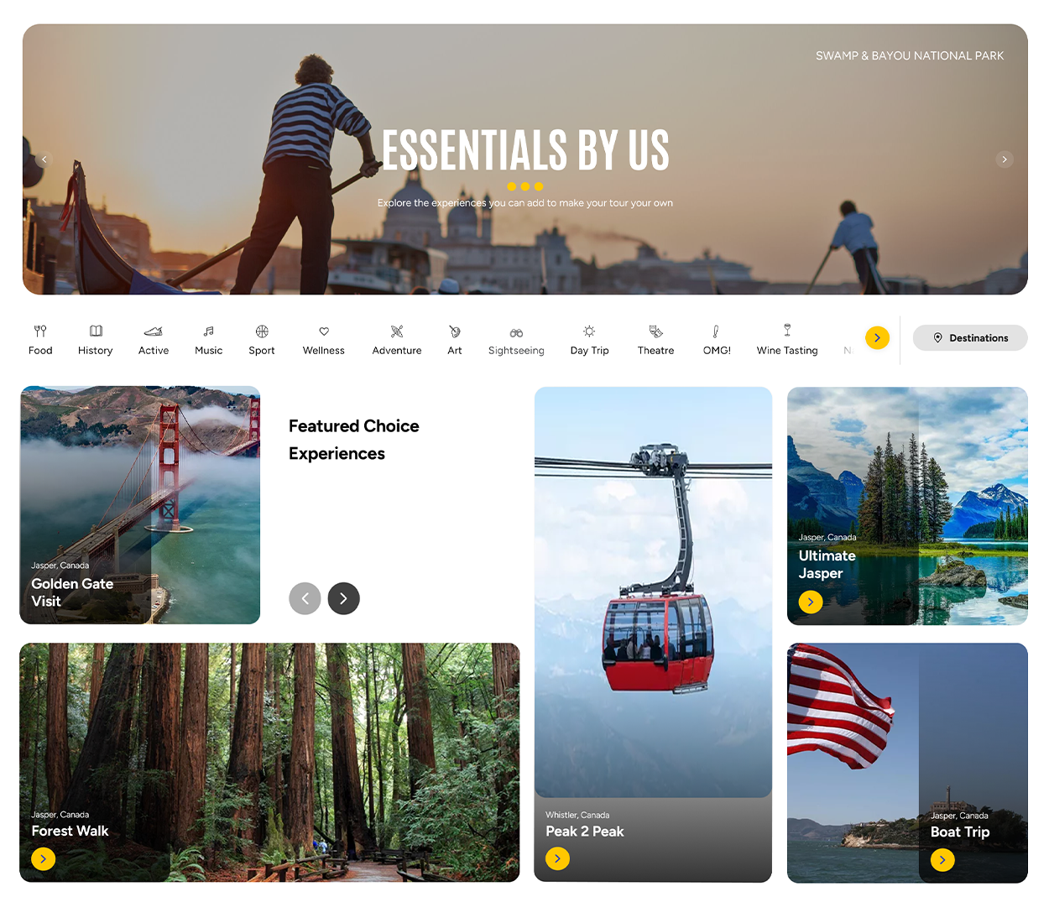The image size is (1049, 897).
Task: Choose the Wine Tasting glass icon
Action: click(x=787, y=330)
